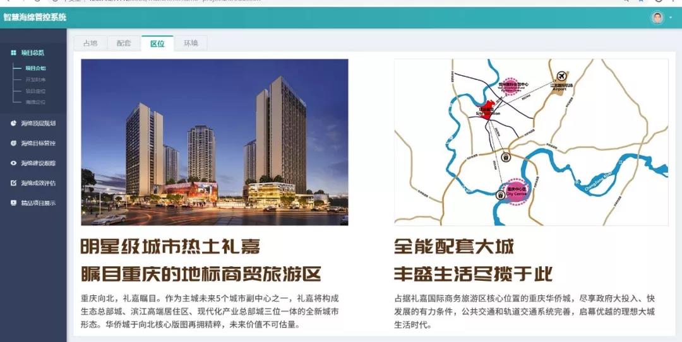Open the second submenu item under 项目总览
This screenshot has height=342, width=682.
[35, 80]
